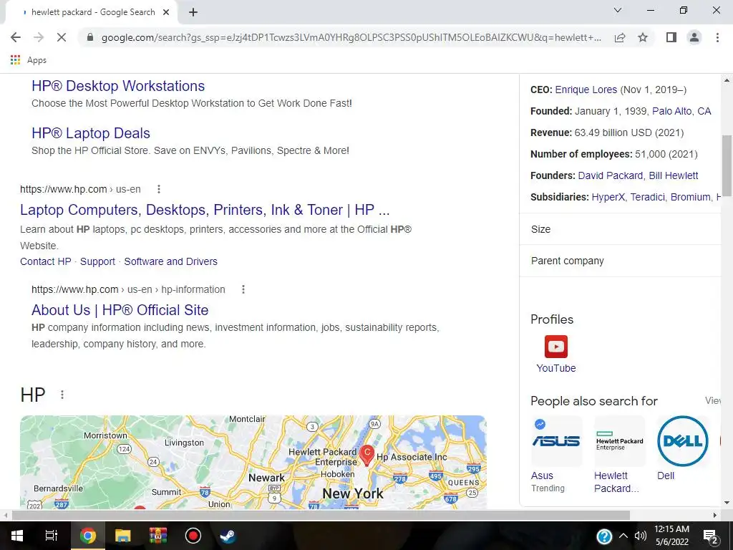Stop loading the page
733x550 pixels.
62,37
